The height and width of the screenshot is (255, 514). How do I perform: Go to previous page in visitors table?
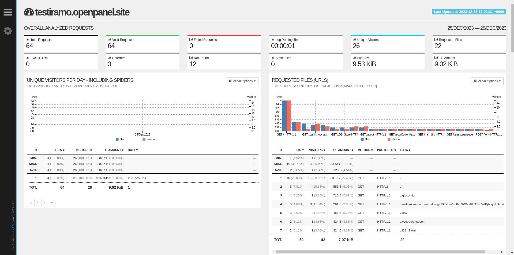(x=38, y=203)
